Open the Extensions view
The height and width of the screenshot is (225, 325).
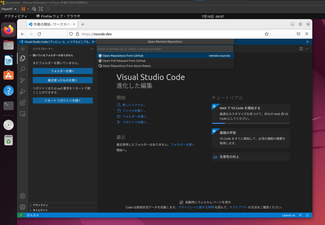pyautogui.click(x=23, y=103)
